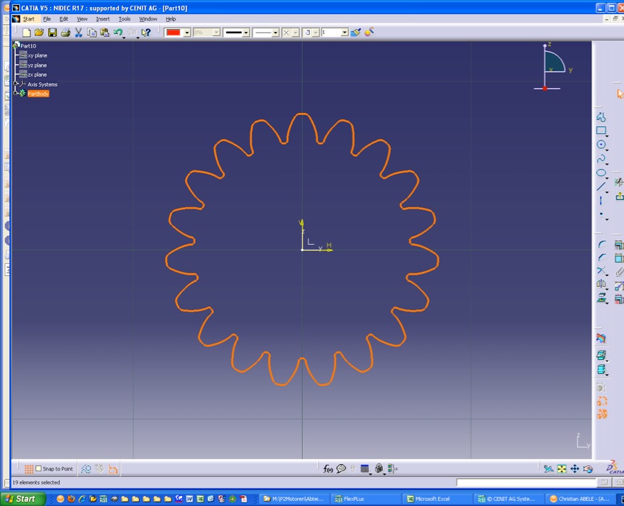Select the Ellipse sketch tool
Screen dimensions: 624x506
point(601,173)
